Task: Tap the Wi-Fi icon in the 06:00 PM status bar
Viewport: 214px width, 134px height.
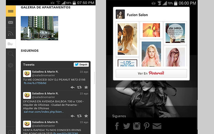Action: pos(159,3)
